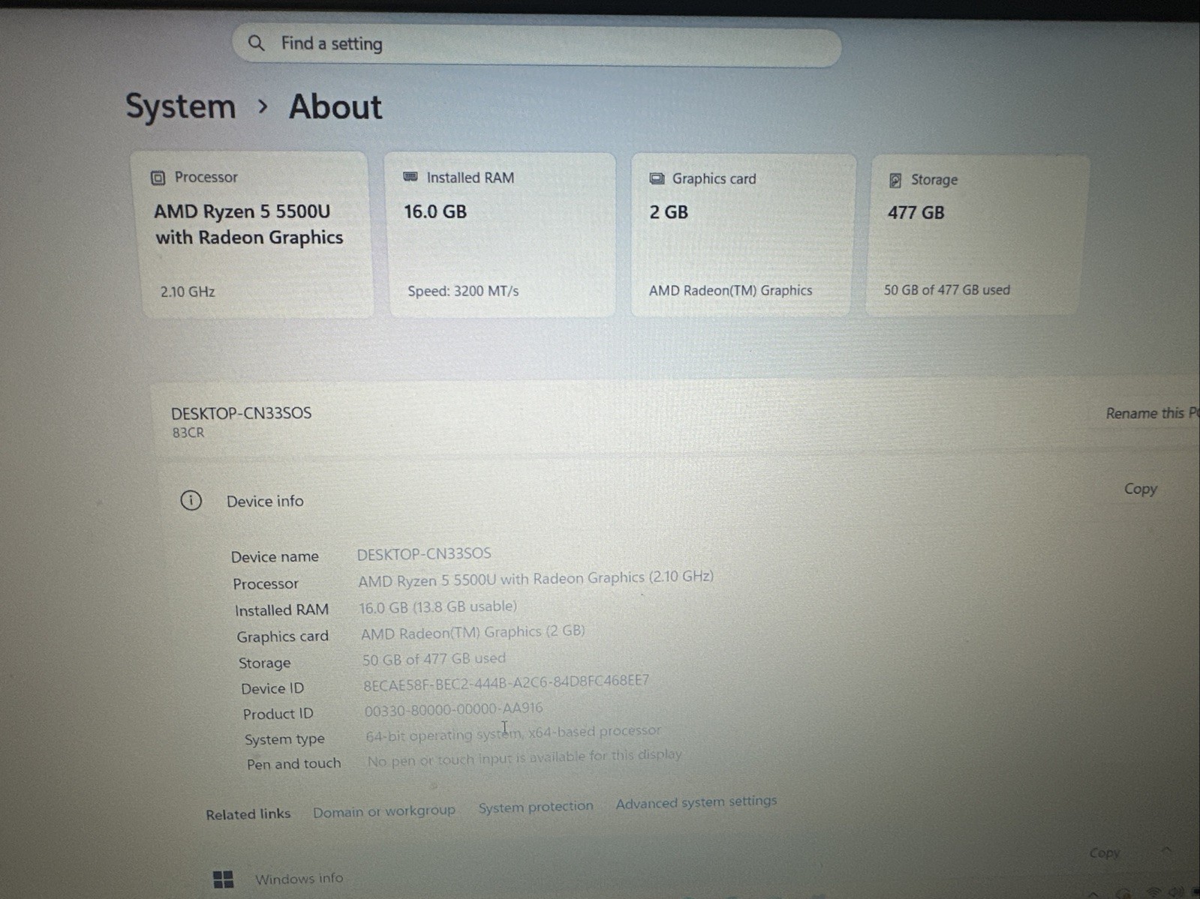Click the search magnifier icon
This screenshot has height=899, width=1200.
click(256, 43)
